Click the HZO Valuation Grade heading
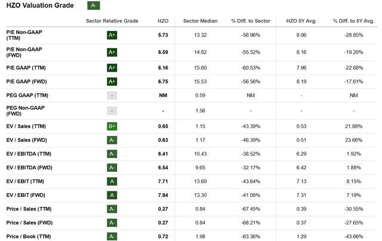Screen dimensions: 382x241 pos(40,5)
